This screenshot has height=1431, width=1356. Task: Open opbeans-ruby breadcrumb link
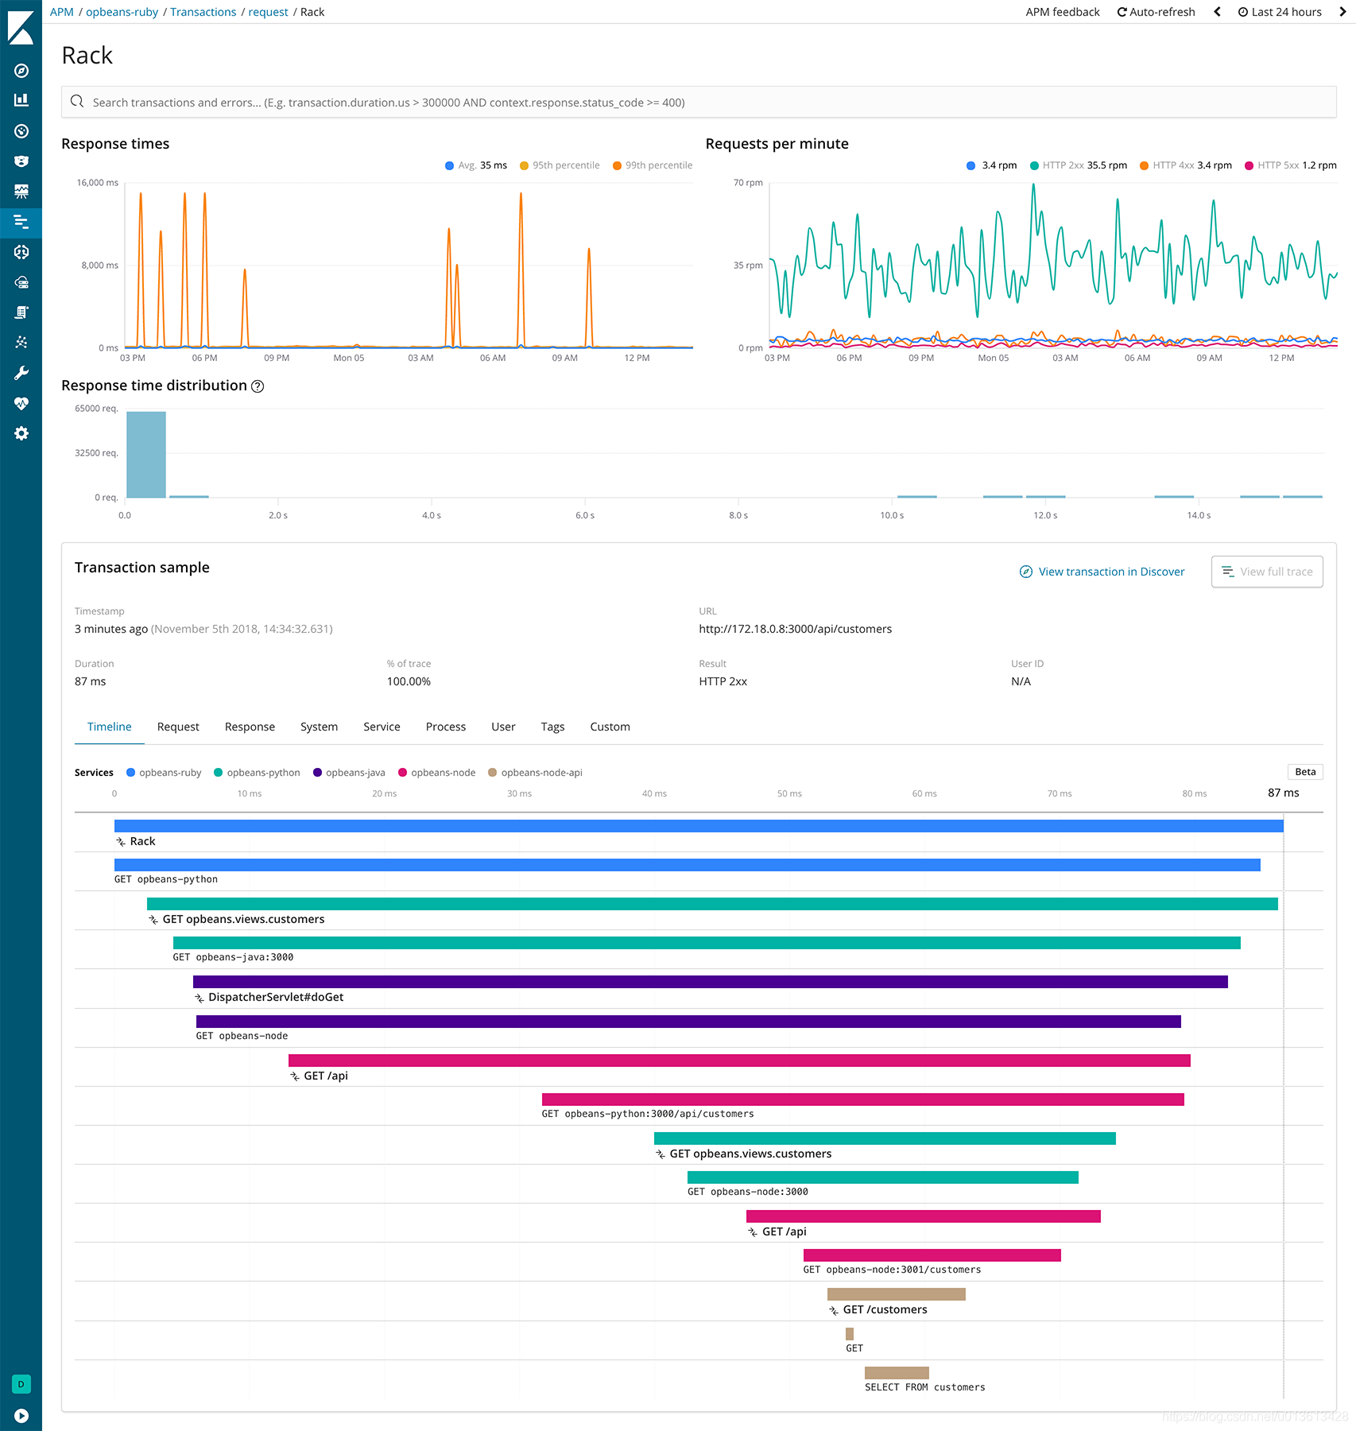121,11
